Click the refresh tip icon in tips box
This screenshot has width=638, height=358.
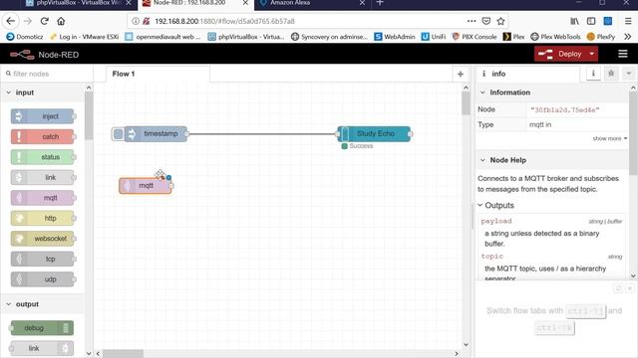[618, 288]
